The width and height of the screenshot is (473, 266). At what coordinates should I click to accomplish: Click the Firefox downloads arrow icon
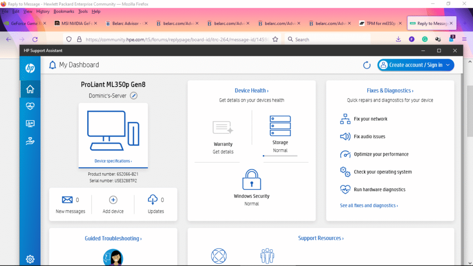[398, 39]
